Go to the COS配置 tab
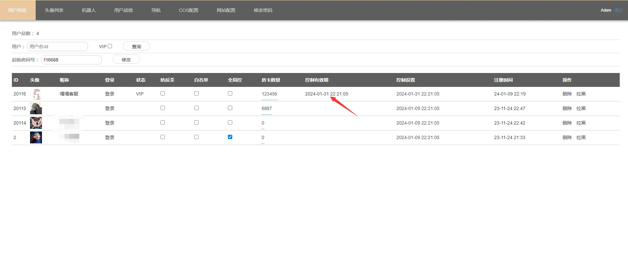This screenshot has width=628, height=258. click(189, 10)
